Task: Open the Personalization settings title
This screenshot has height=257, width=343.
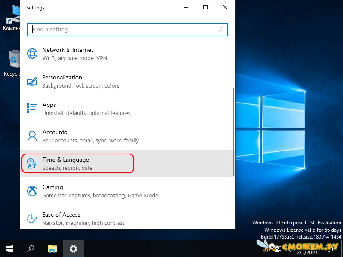Action: (62, 78)
